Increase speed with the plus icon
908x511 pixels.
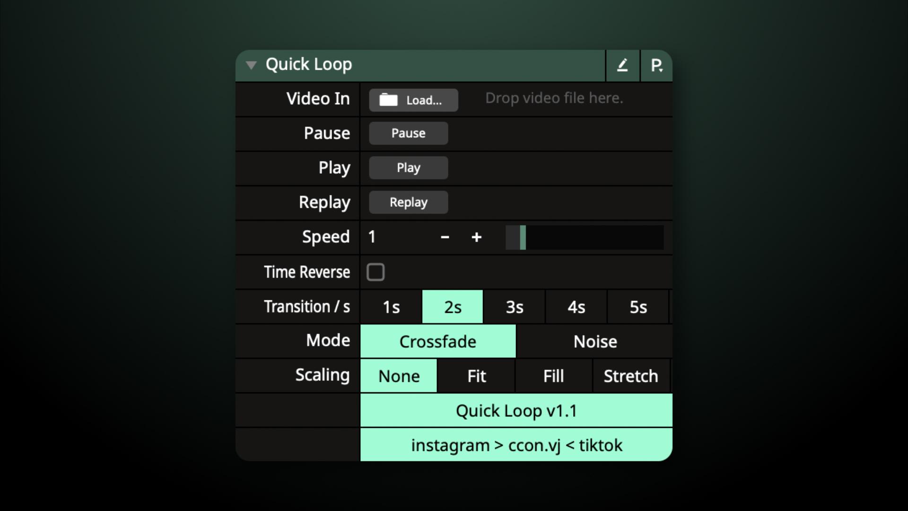[476, 237]
